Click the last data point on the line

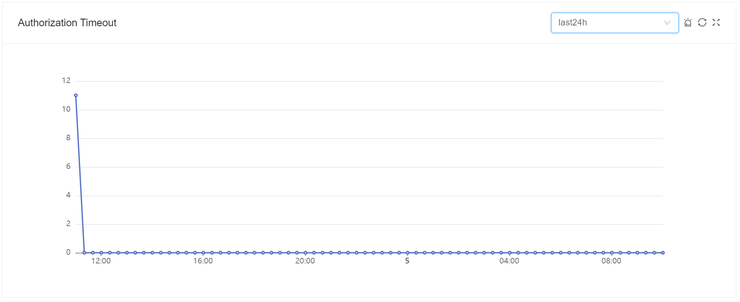(663, 253)
